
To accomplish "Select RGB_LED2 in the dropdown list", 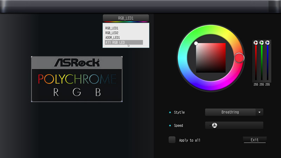I will 112,33.
